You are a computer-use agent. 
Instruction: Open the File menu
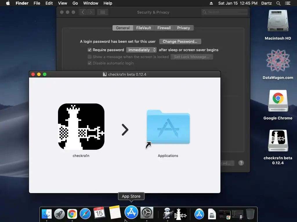37,3
